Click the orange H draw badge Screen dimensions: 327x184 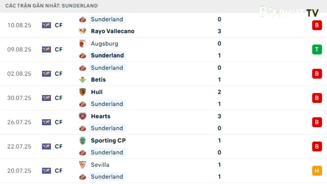(x=316, y=171)
